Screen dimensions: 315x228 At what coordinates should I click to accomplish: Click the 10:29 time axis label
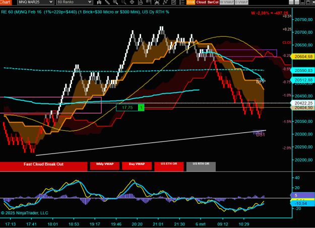click(243, 224)
